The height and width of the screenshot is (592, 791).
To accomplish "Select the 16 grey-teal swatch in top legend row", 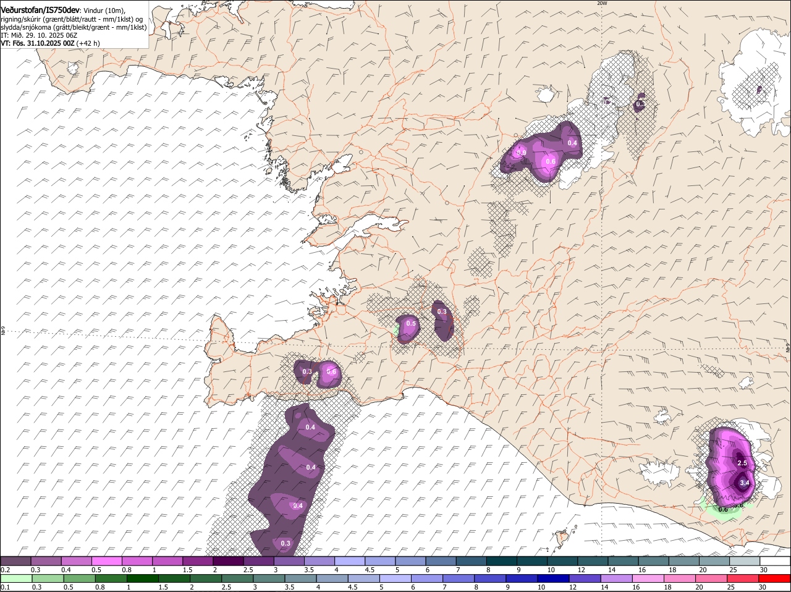I will click(x=654, y=561).
